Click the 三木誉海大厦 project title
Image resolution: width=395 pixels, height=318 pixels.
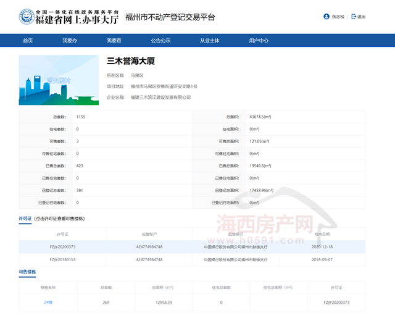click(130, 61)
